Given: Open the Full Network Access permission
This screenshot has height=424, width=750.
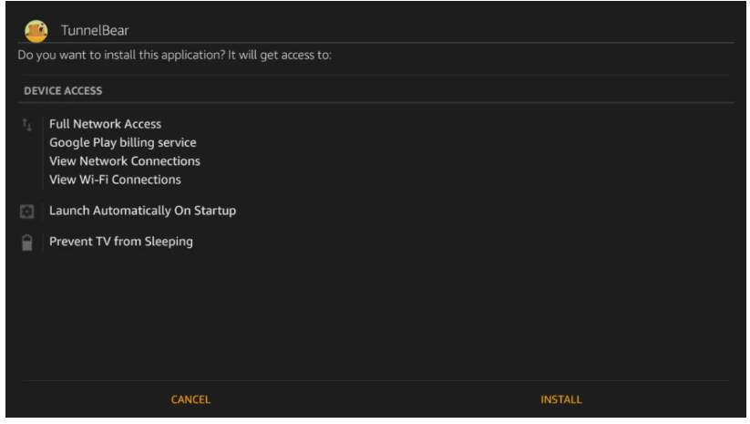Looking at the screenshot, I should [105, 124].
